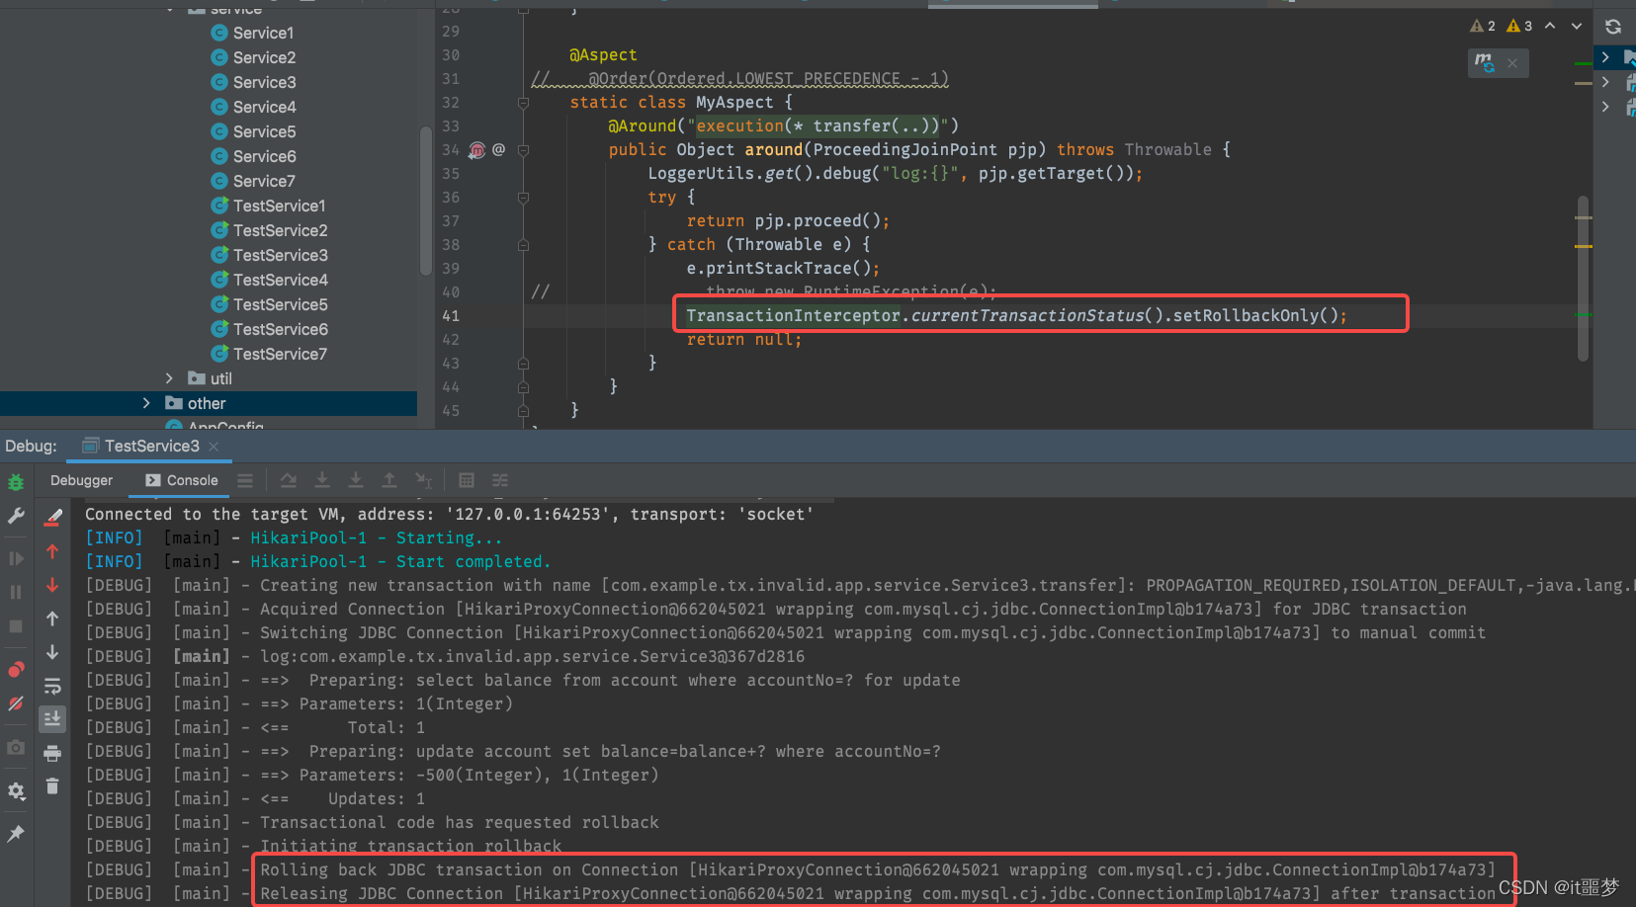Toggle soft-wrap in the console
The height and width of the screenshot is (907, 1636).
click(52, 686)
